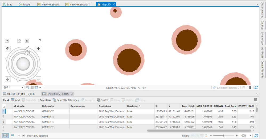Viewport: 266px width, 139px height.
Task: Toggle show all records view
Action: (x=5, y=136)
